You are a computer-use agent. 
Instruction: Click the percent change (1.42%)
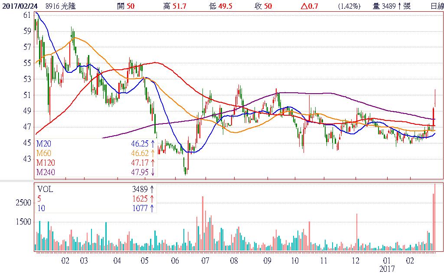click(349, 6)
